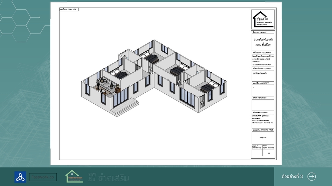This screenshot has height=186, width=332.
Task: Click the drawing number label at top-left corner
Action: [x=69, y=9]
